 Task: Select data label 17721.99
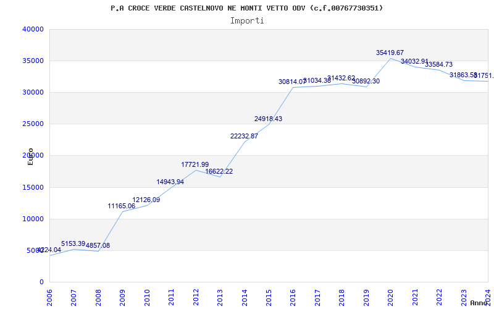(x=195, y=164)
